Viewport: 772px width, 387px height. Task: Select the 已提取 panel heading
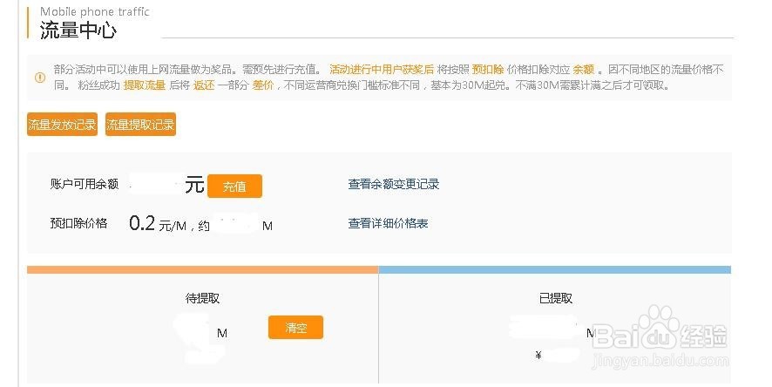click(x=555, y=298)
